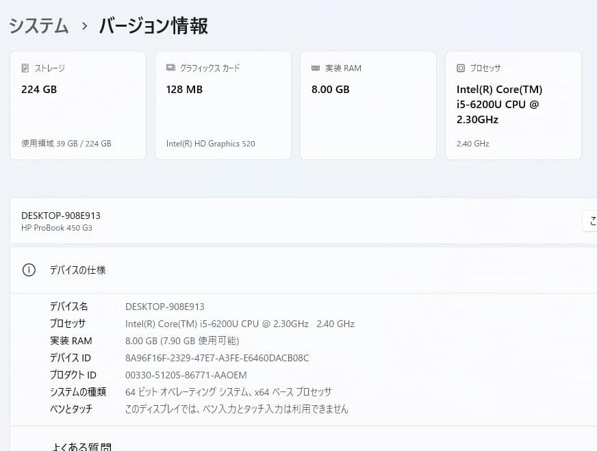The height and width of the screenshot is (451, 597).
Task: Open the システム breadcrumb link
Action: point(38,26)
